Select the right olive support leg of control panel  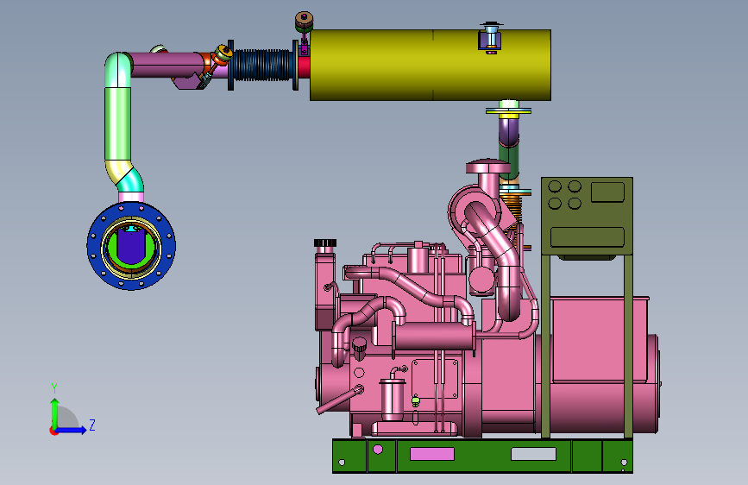628,347
